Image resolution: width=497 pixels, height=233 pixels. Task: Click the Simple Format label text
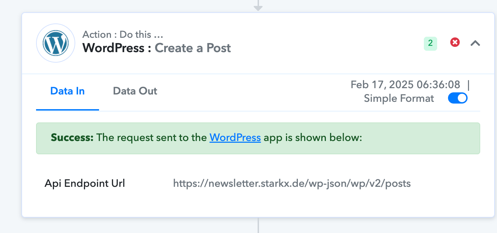(x=399, y=98)
